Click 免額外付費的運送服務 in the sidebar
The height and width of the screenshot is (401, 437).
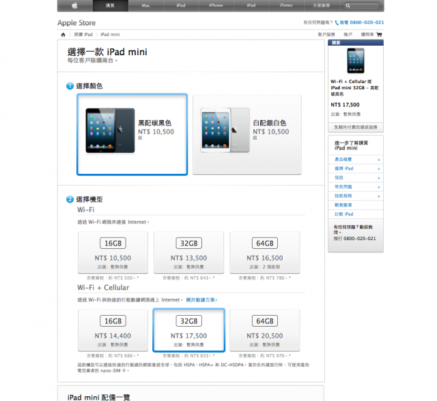coord(356,127)
